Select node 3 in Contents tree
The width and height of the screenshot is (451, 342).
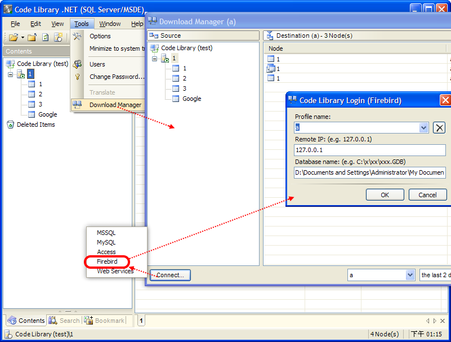point(41,104)
